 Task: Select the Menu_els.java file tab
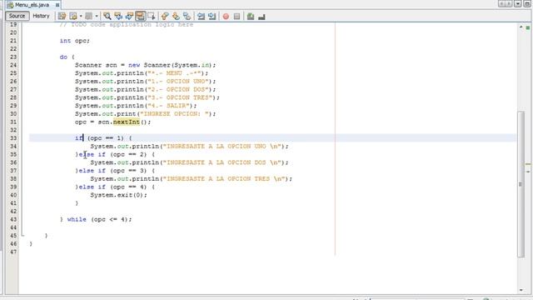tap(32, 5)
